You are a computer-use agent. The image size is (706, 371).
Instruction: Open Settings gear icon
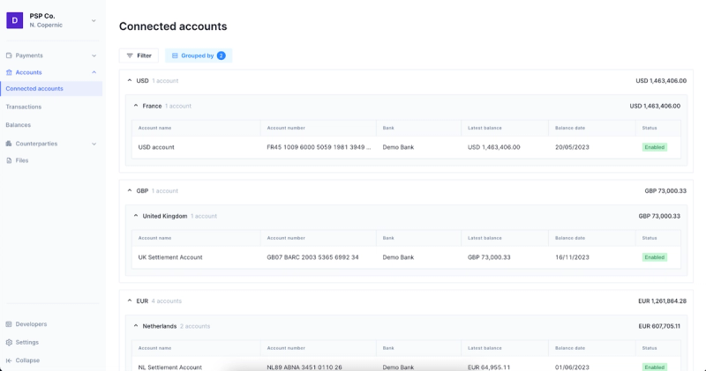pyautogui.click(x=9, y=342)
